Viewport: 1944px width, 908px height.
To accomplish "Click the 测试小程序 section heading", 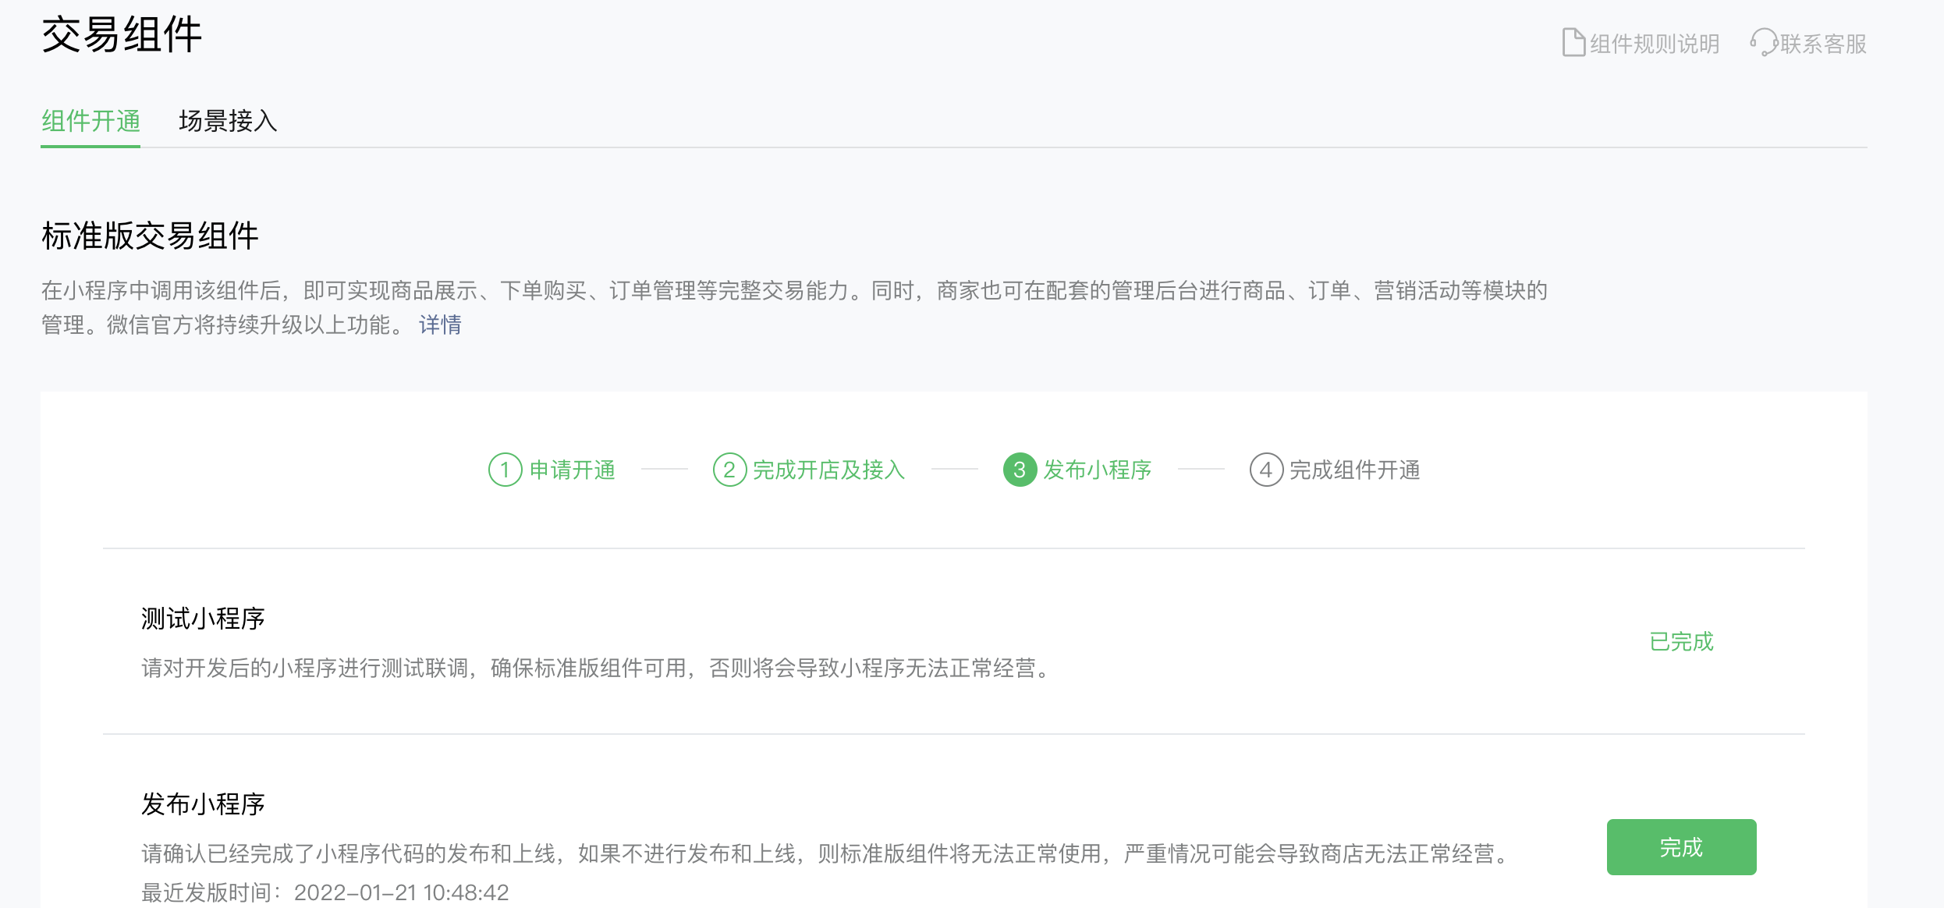I will [x=203, y=619].
